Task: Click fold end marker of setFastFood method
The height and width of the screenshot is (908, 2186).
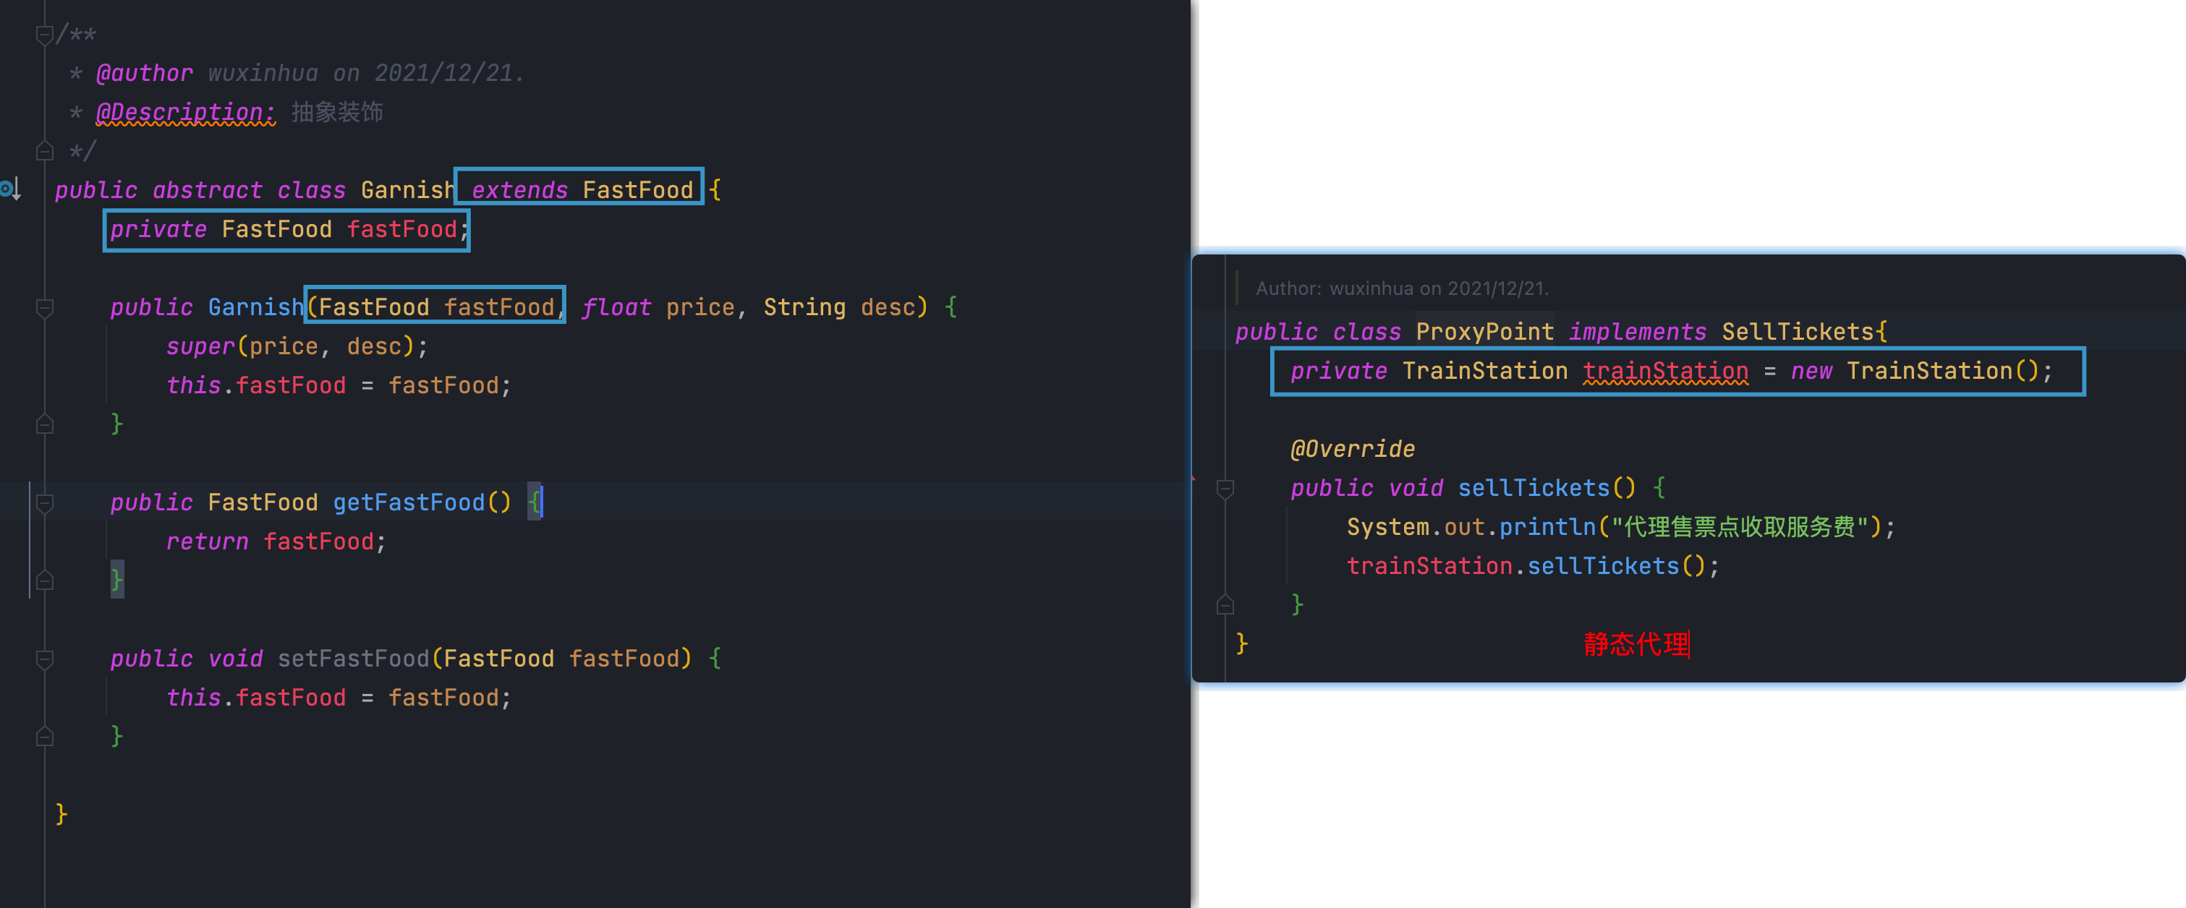Action: 45,737
